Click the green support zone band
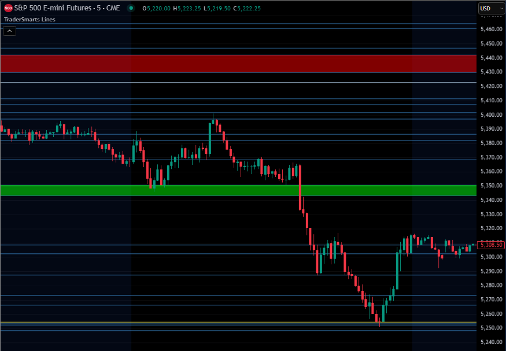Viewport: 506px width, 351px height. [238, 190]
